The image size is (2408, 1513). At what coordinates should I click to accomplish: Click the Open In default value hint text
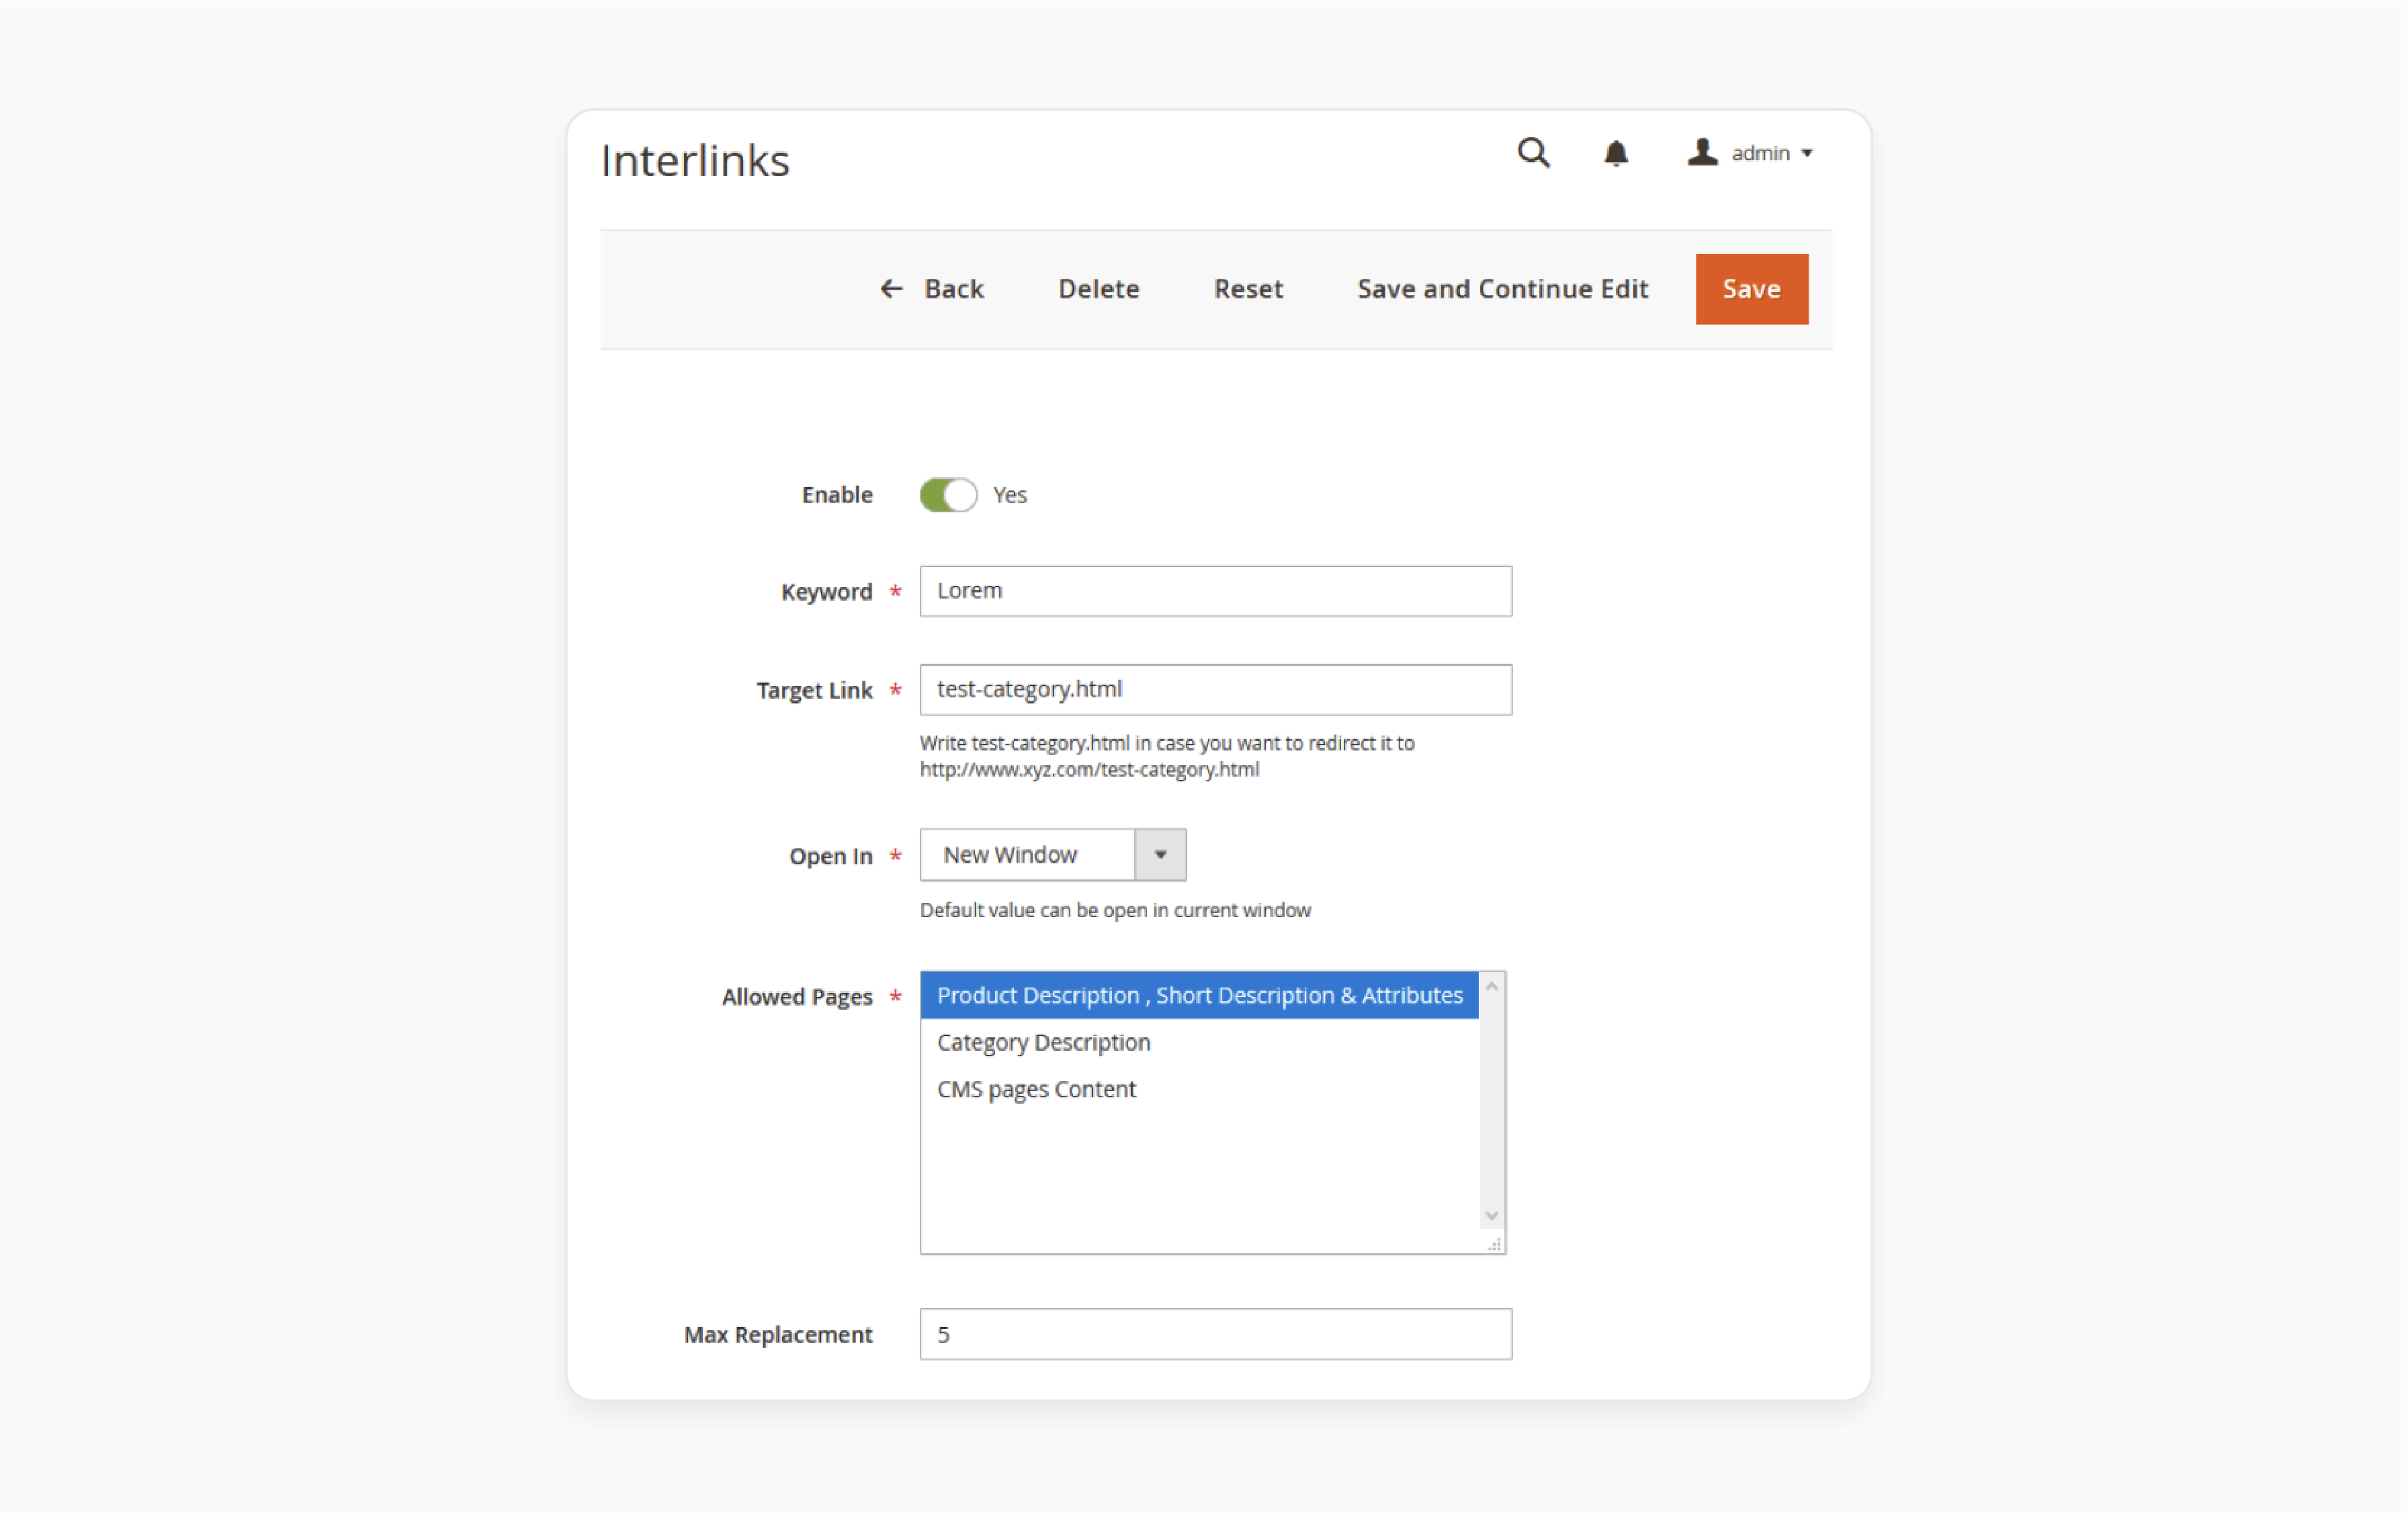1115,910
